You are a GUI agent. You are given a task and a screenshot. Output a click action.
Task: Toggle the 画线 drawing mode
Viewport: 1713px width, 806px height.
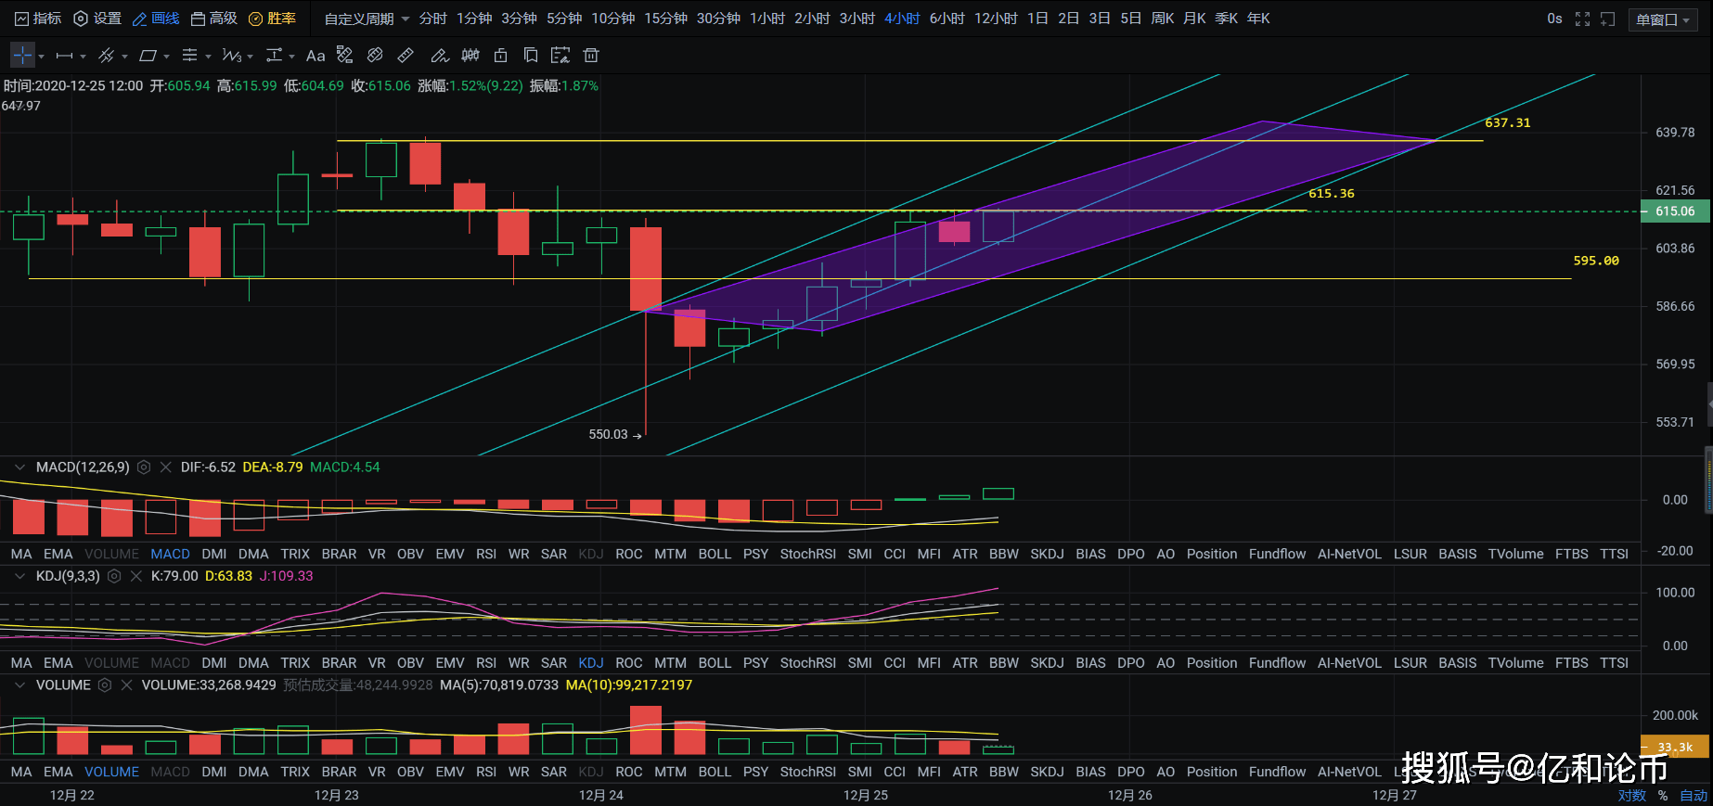click(156, 19)
